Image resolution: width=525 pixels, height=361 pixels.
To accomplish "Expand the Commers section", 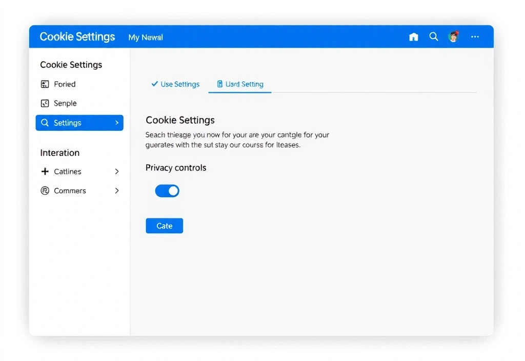I will point(117,190).
